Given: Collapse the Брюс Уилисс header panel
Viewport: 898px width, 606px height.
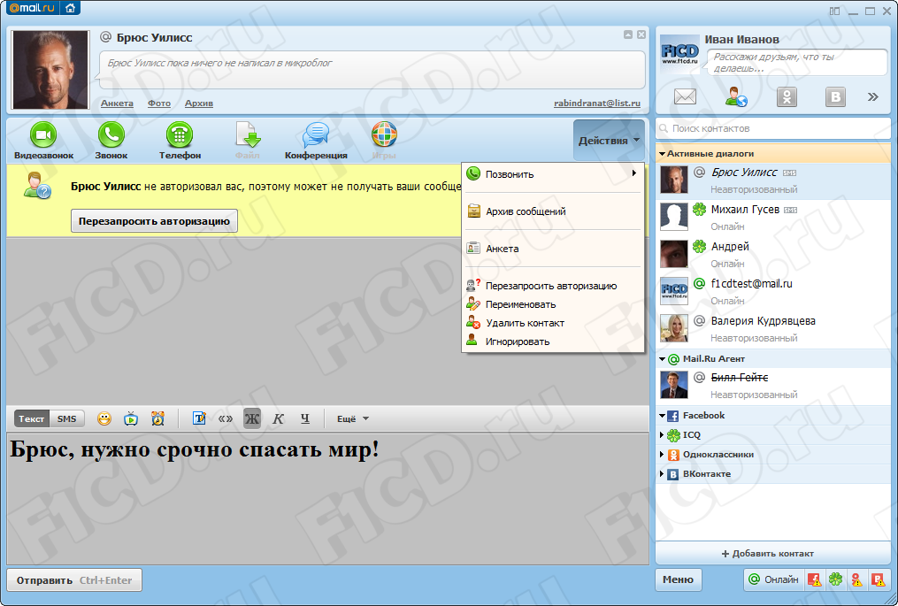Looking at the screenshot, I should (x=628, y=35).
